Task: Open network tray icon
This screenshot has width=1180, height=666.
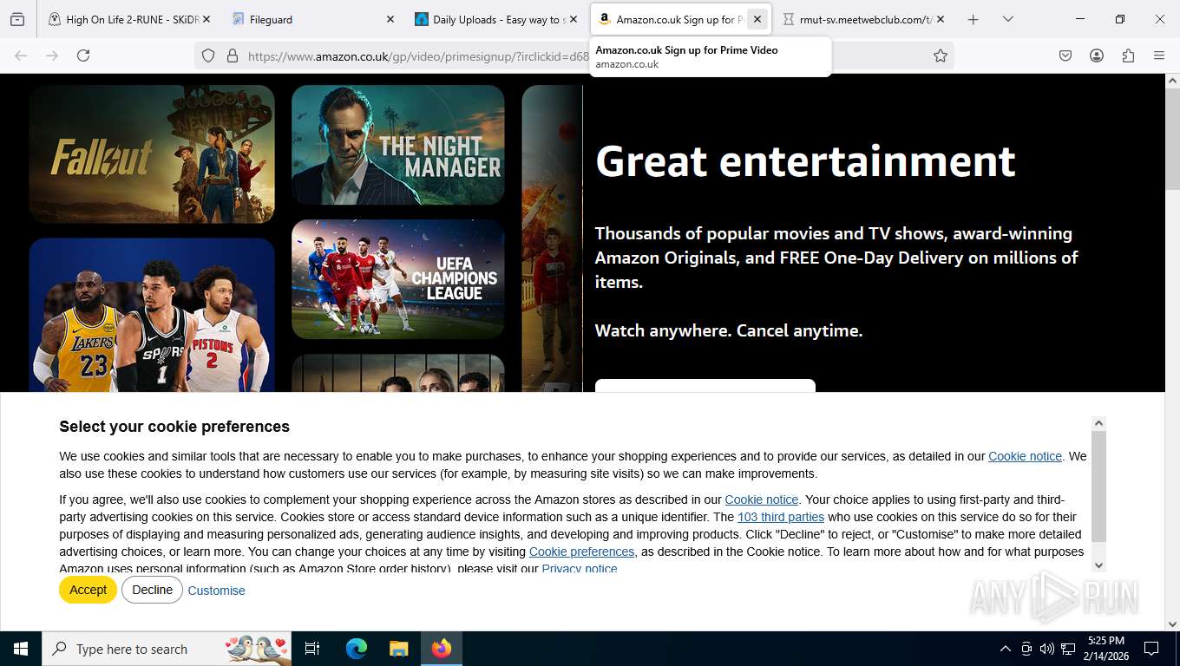Action: coord(1068,649)
